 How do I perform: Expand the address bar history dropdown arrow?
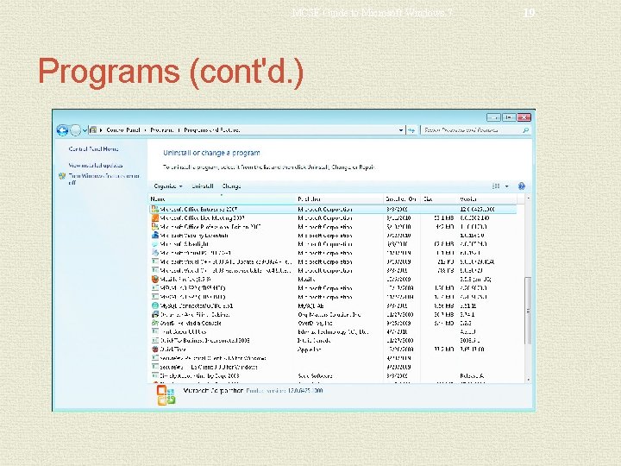pos(401,130)
